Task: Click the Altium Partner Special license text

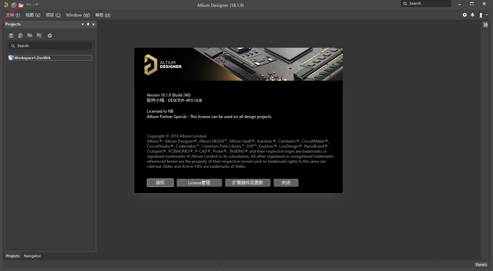Action: [x=209, y=117]
